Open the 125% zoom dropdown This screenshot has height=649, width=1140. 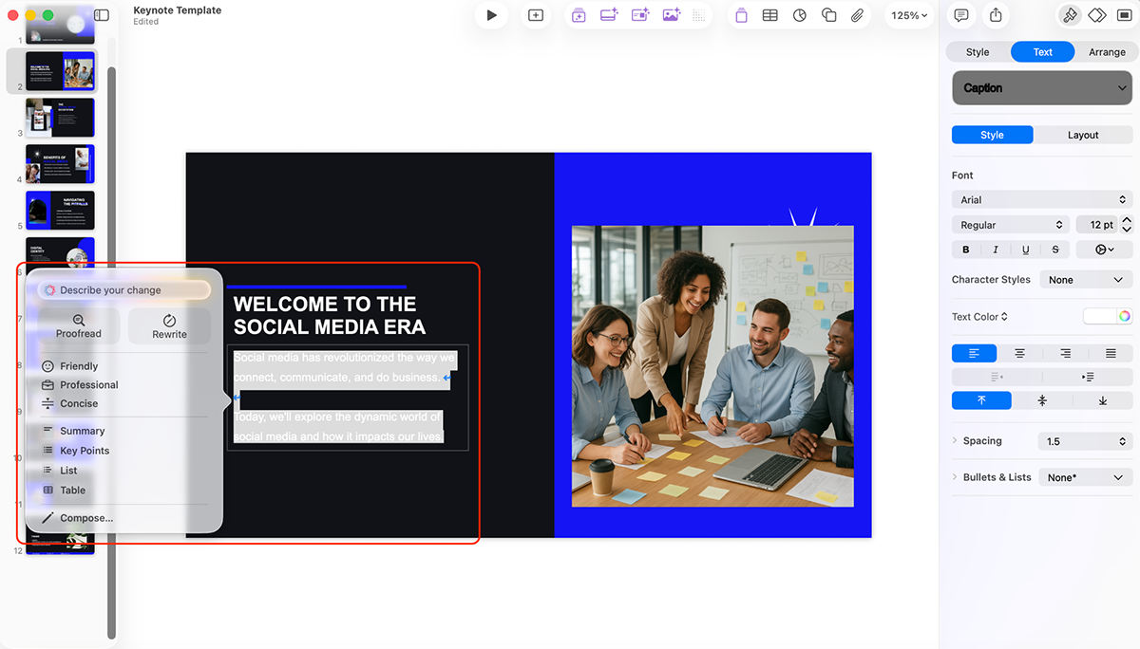(908, 15)
